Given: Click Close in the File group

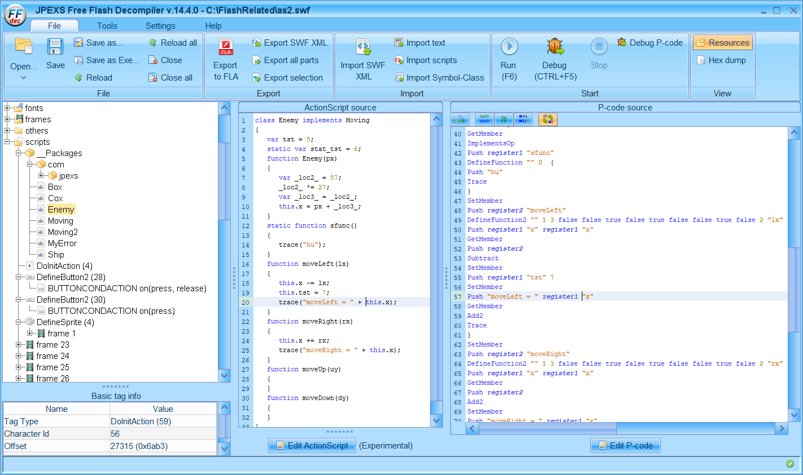Looking at the screenshot, I should point(165,60).
